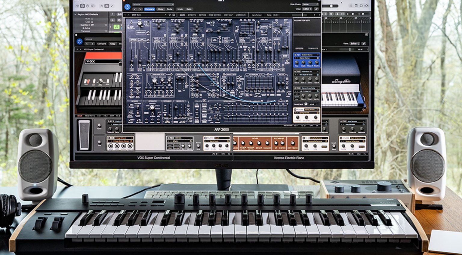Select previous preset arrow in ARP 2600 header

(135, 9)
